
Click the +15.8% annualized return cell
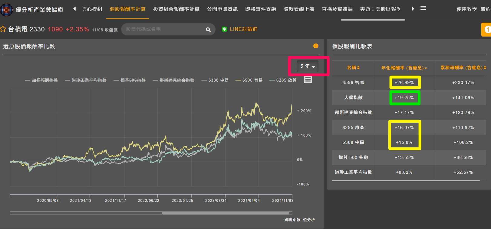click(404, 142)
